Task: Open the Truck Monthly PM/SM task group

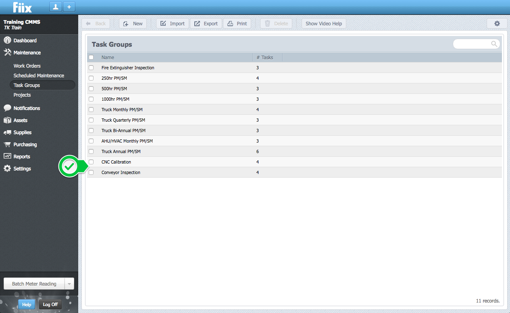Action: click(122, 110)
